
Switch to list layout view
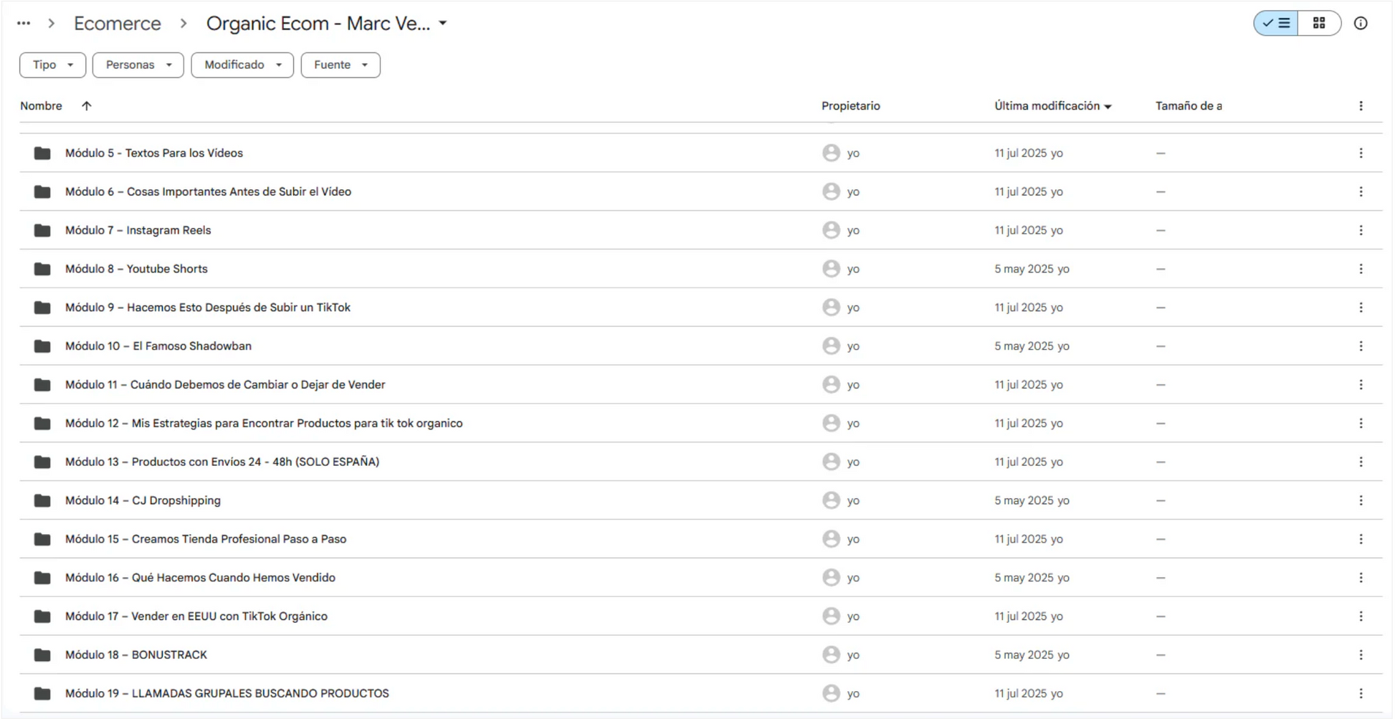tap(1276, 23)
